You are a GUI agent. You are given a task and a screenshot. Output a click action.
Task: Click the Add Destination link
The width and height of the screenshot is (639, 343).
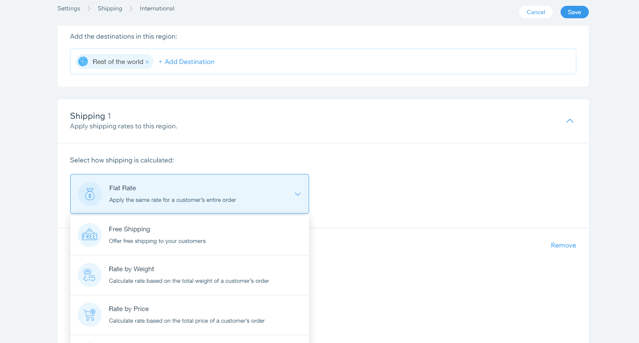click(x=190, y=61)
